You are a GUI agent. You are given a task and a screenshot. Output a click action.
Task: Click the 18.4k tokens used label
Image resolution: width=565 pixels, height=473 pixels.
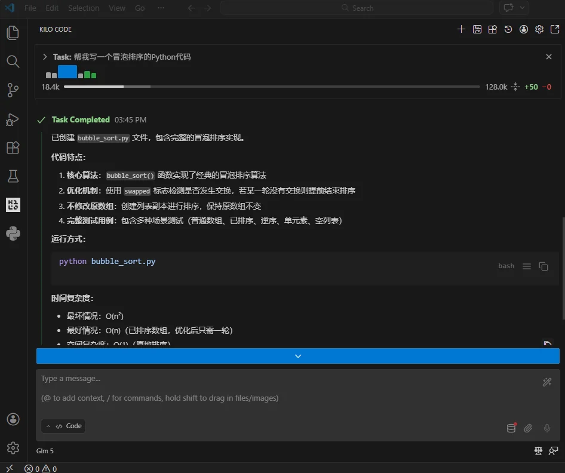pos(50,87)
